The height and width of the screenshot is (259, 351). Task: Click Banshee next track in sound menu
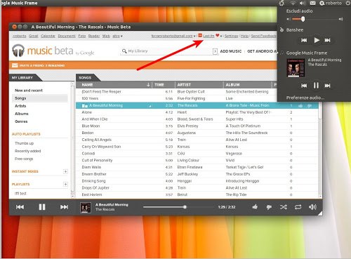pyautogui.click(x=327, y=40)
